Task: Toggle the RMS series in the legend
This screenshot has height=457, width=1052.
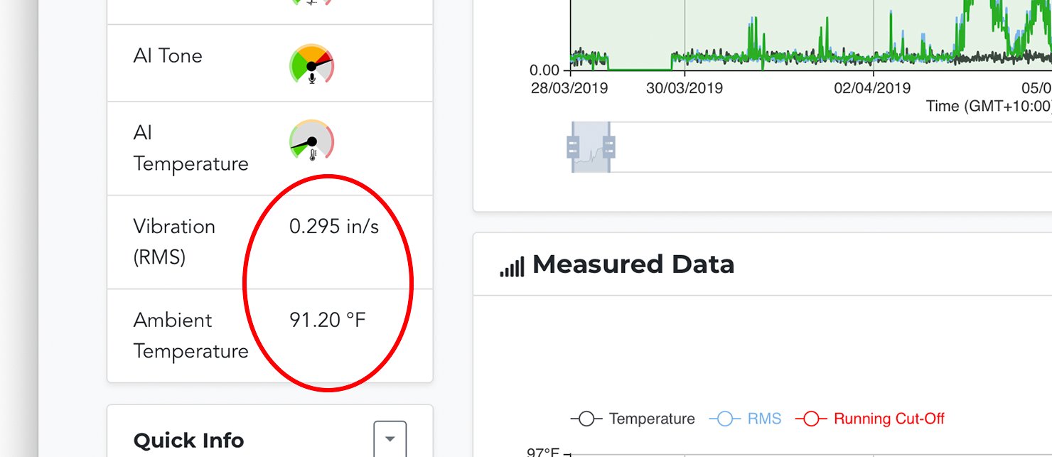Action: (745, 419)
